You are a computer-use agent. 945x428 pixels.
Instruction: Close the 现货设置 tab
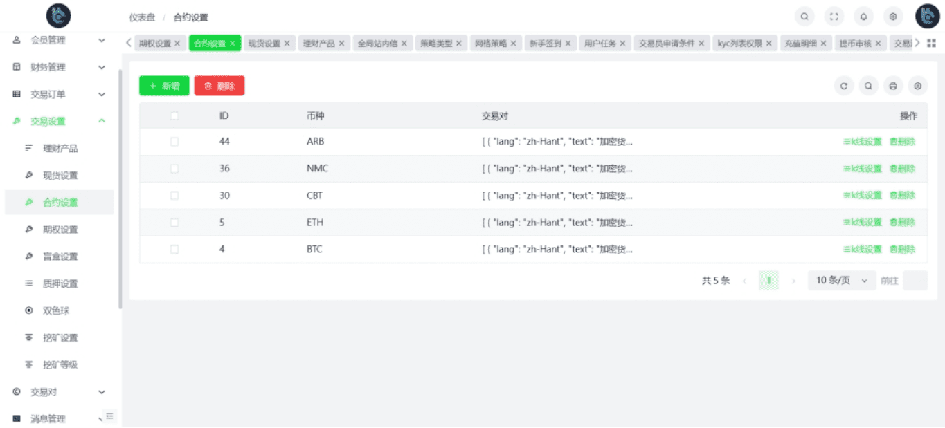pos(287,44)
